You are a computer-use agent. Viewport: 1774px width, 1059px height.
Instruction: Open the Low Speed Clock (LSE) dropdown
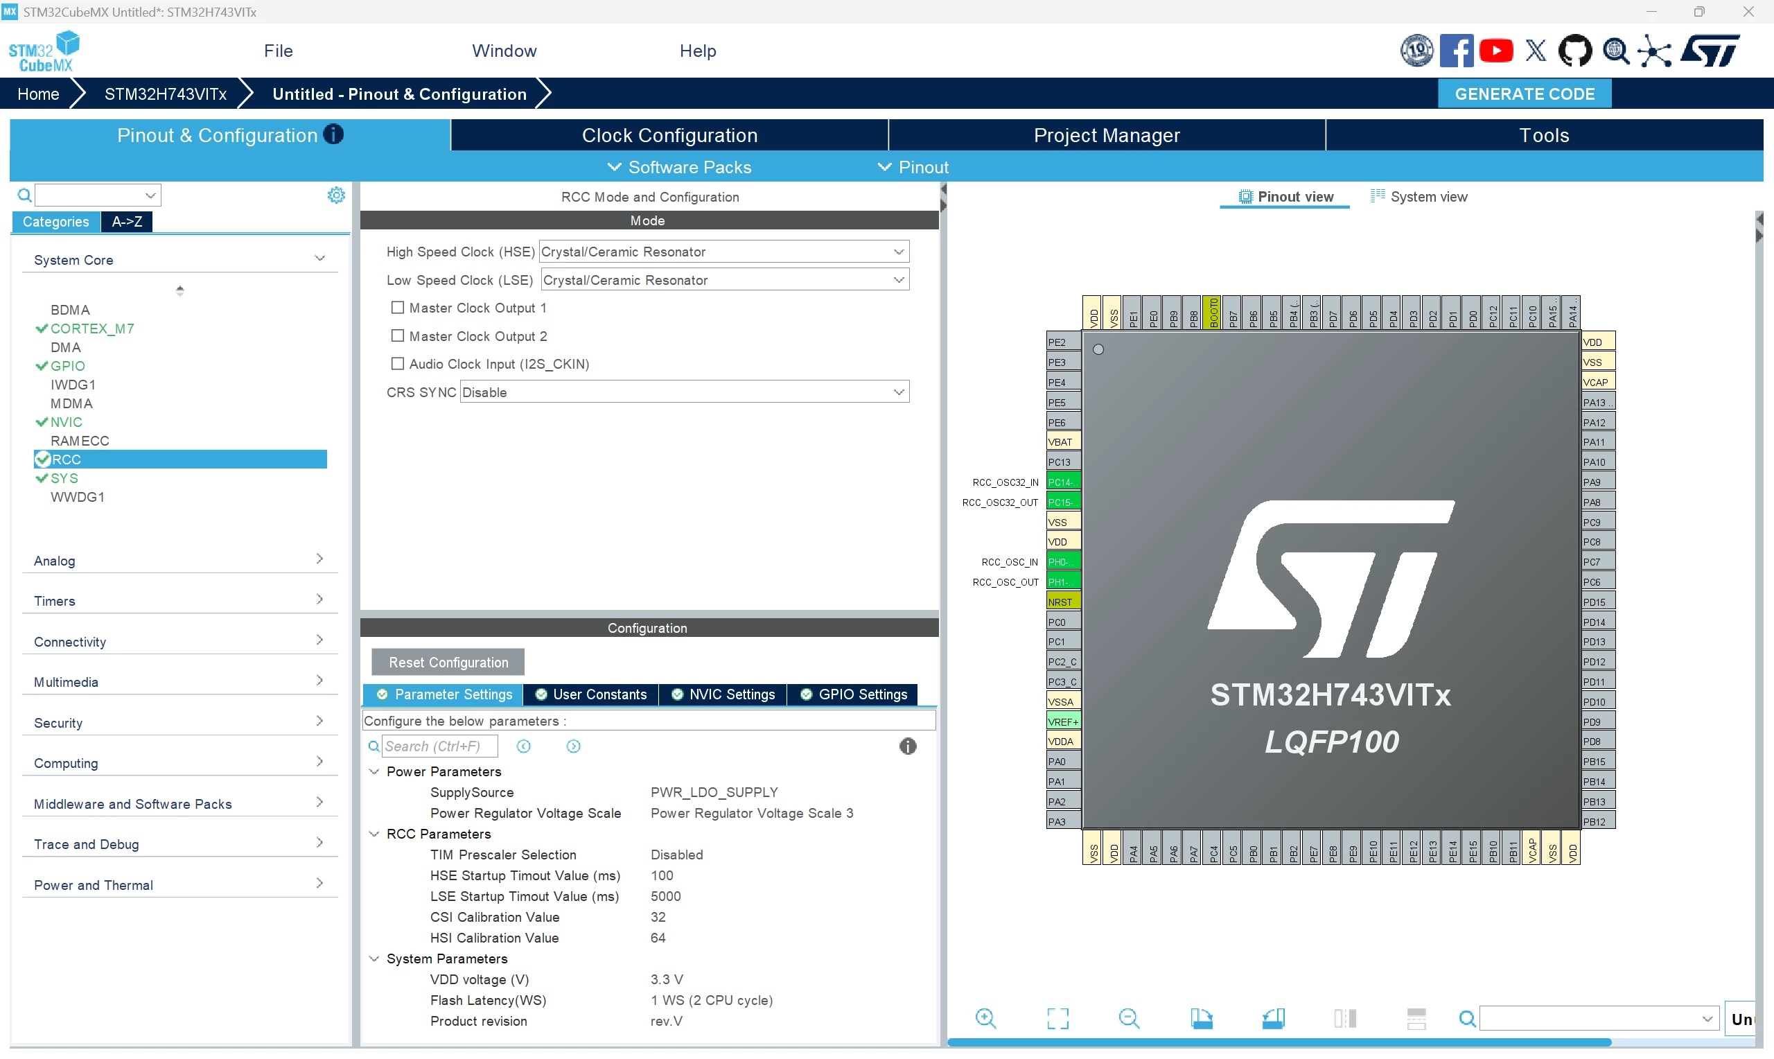pos(725,280)
